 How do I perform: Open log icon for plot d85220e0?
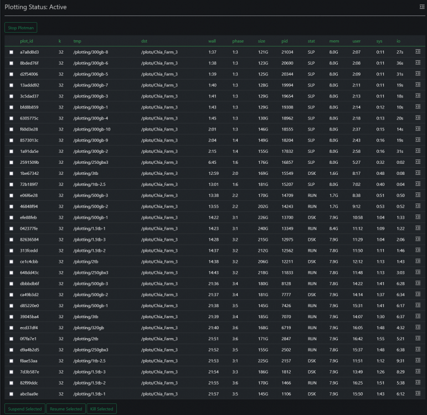point(418,305)
